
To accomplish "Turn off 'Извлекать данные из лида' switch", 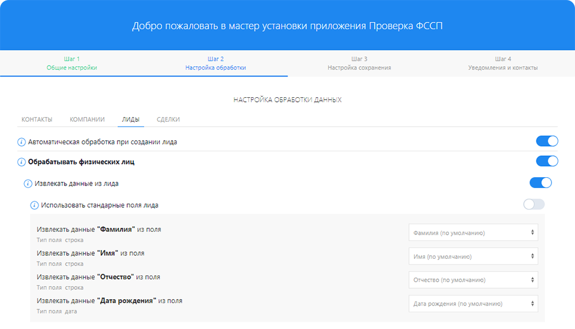I will tap(540, 183).
